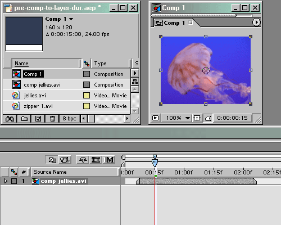Select layer comp jellies.avi in Timeline

(x=64, y=181)
